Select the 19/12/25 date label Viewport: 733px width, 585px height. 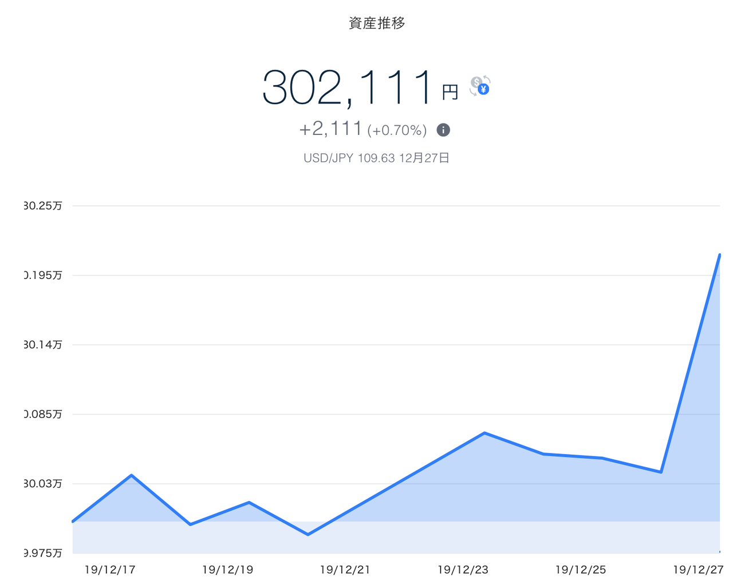pos(581,570)
